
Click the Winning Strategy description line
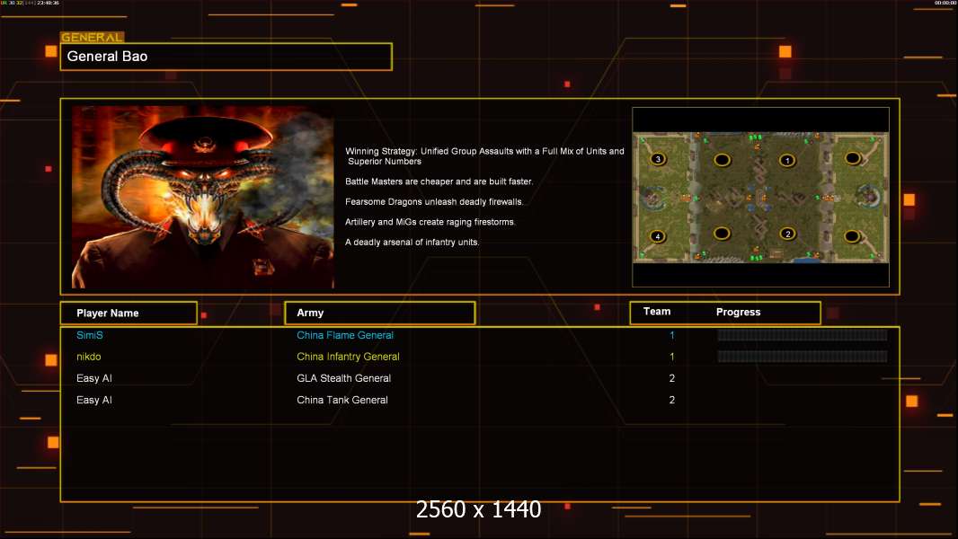(x=484, y=156)
